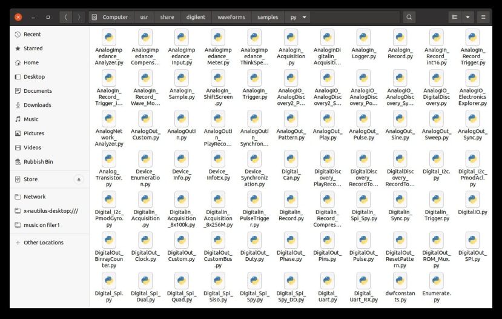
Task: Select the DigitalOut_Phase.py file icon
Action: pos(291,240)
